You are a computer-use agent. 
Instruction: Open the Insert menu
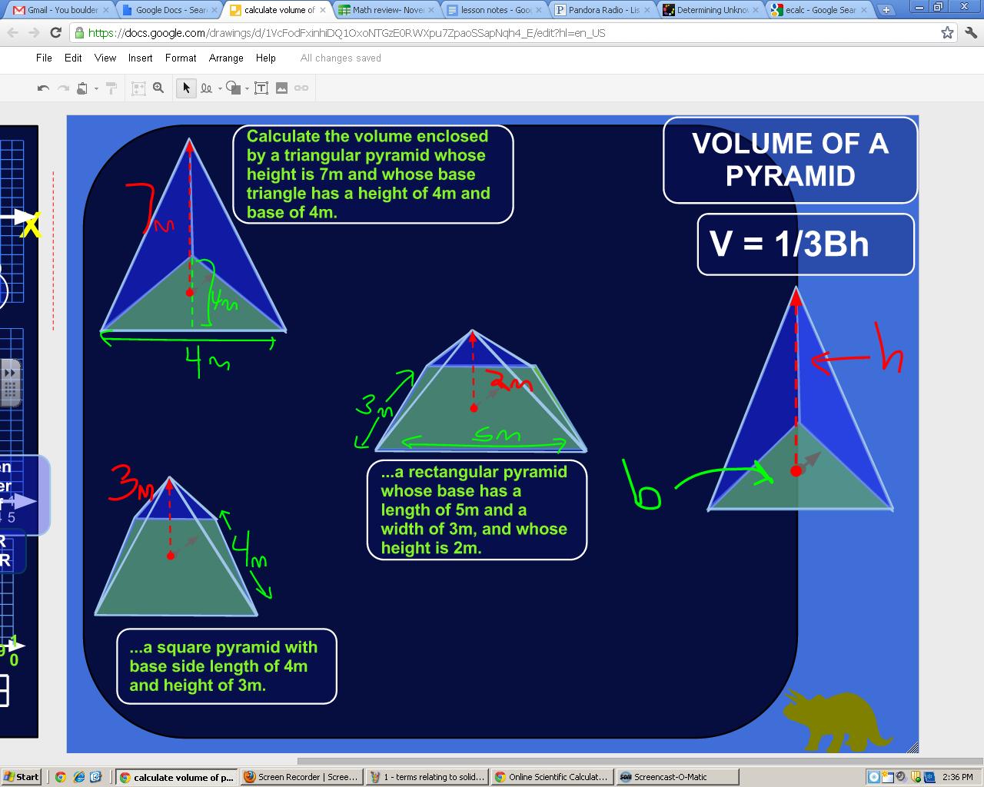[x=140, y=58]
